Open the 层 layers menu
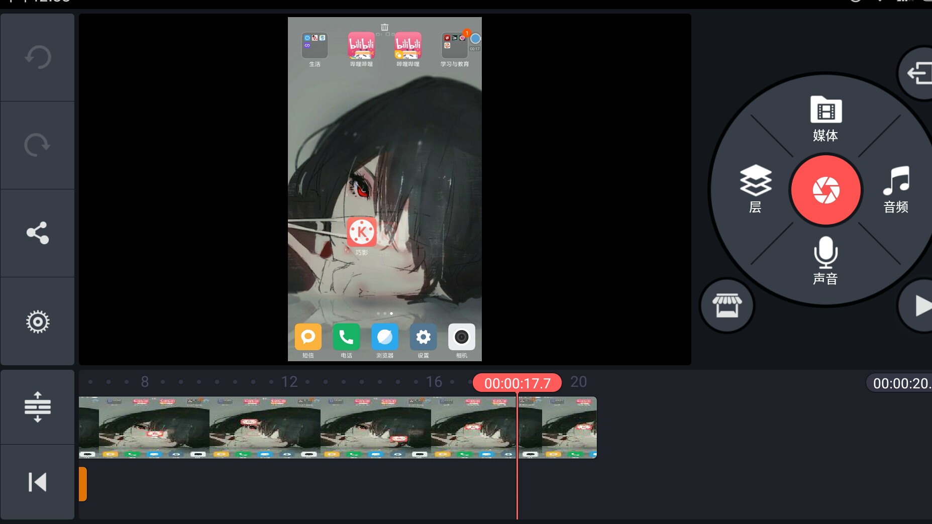Image resolution: width=932 pixels, height=524 pixels. (x=755, y=189)
